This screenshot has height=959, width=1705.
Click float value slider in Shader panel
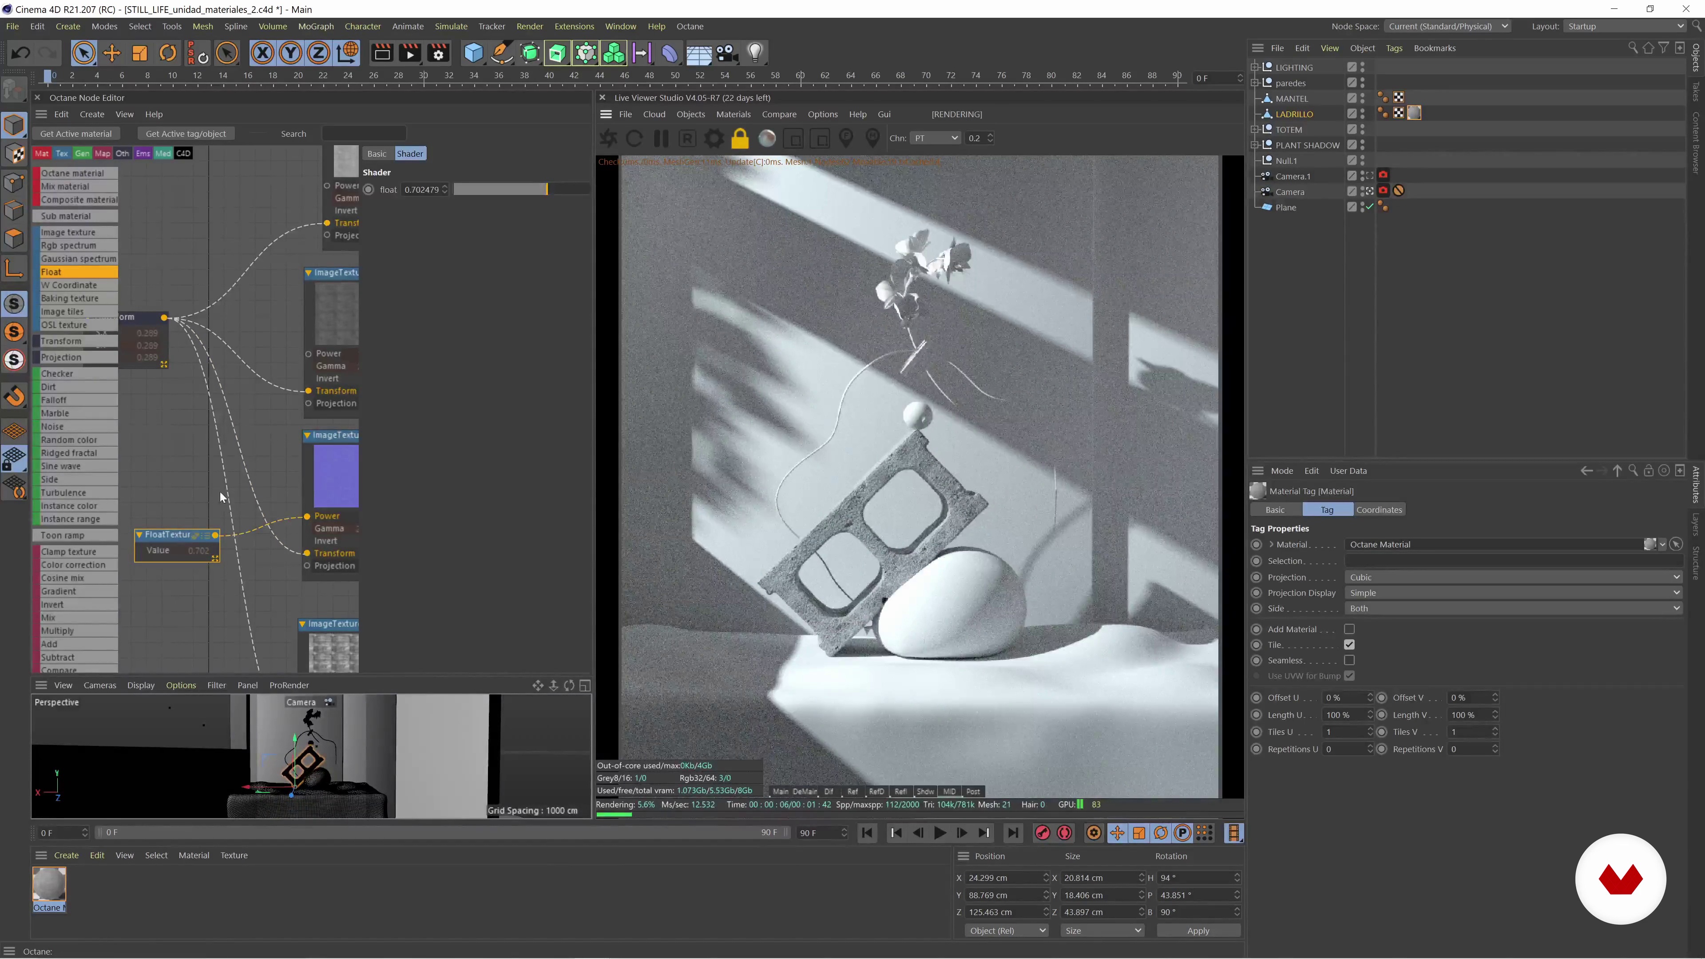point(521,190)
